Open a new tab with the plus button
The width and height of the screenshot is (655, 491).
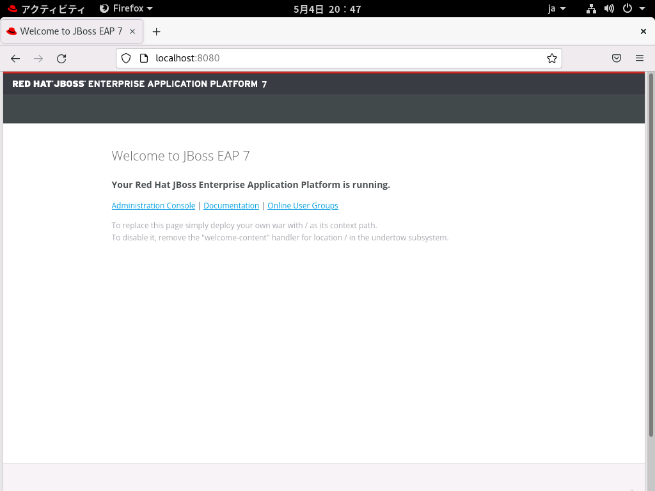coord(156,32)
